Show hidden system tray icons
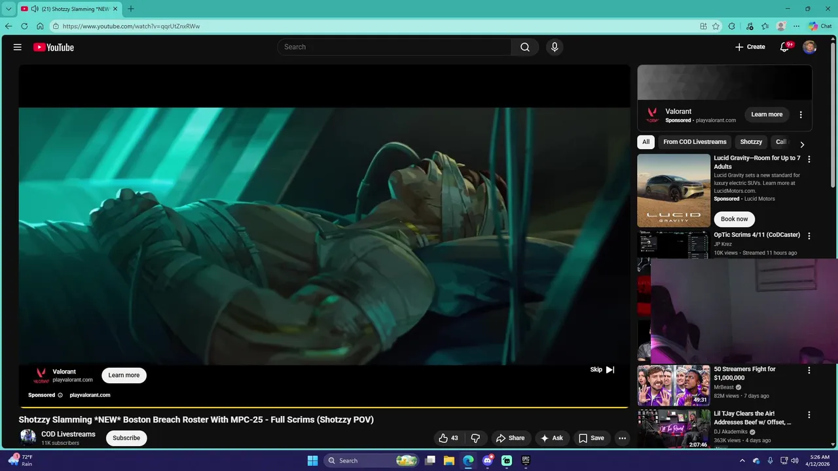This screenshot has width=838, height=471. (742, 461)
